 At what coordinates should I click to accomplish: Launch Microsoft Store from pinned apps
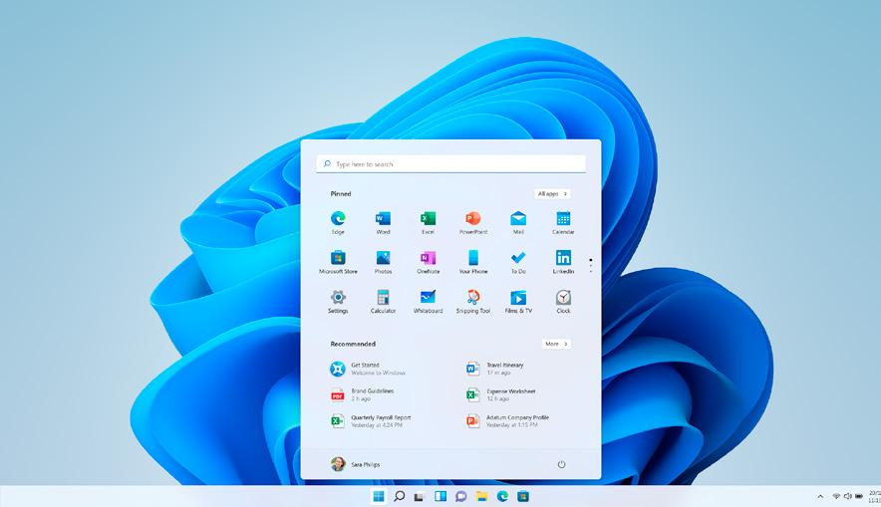tap(338, 262)
